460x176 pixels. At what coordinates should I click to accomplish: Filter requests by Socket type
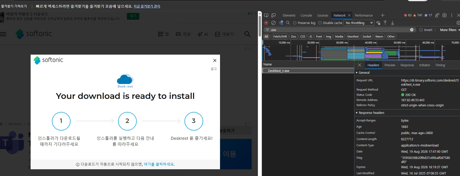367,36
